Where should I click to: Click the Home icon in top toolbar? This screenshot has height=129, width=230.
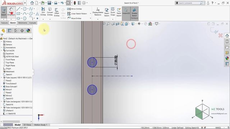(32, 3)
